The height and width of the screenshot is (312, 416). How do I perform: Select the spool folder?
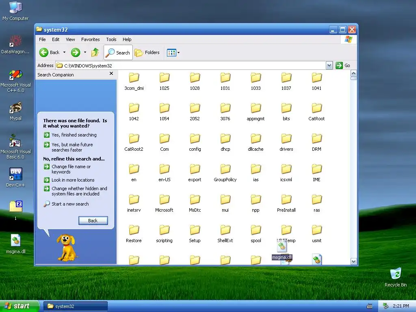tap(256, 234)
